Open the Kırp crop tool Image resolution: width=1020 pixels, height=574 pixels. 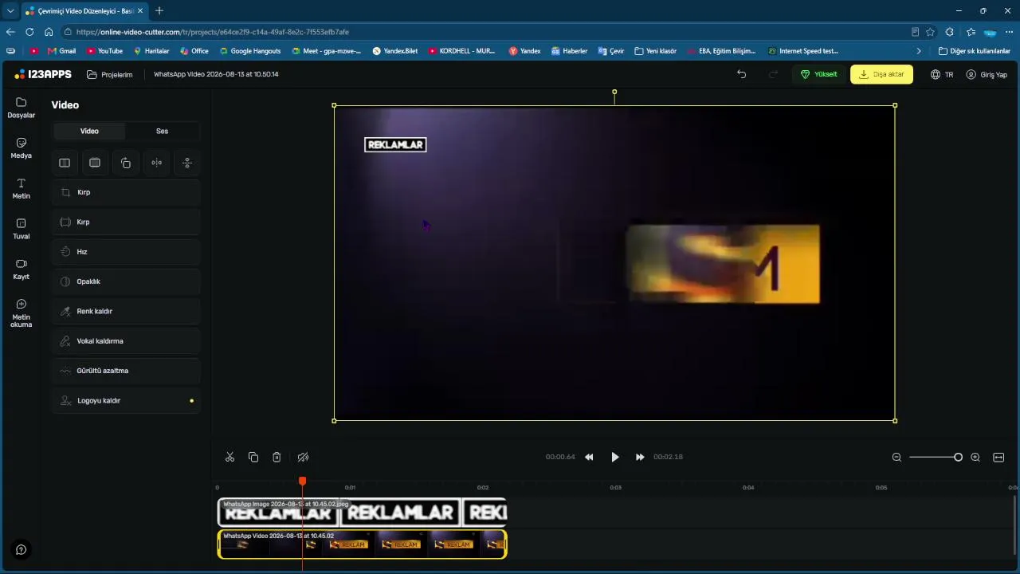[x=127, y=192]
